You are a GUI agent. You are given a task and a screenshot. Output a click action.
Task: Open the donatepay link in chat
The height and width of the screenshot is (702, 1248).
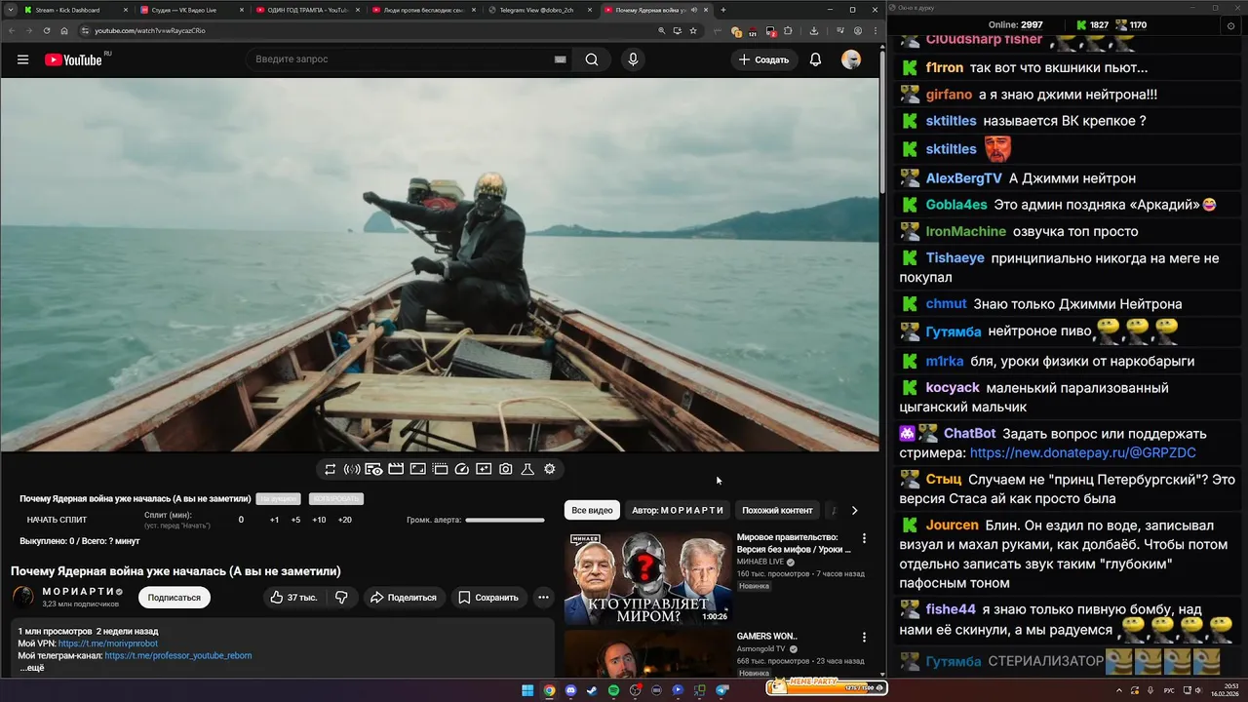point(1082,453)
